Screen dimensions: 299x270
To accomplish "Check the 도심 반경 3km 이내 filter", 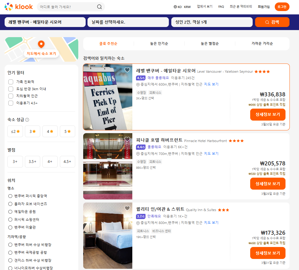I will 11,89.
